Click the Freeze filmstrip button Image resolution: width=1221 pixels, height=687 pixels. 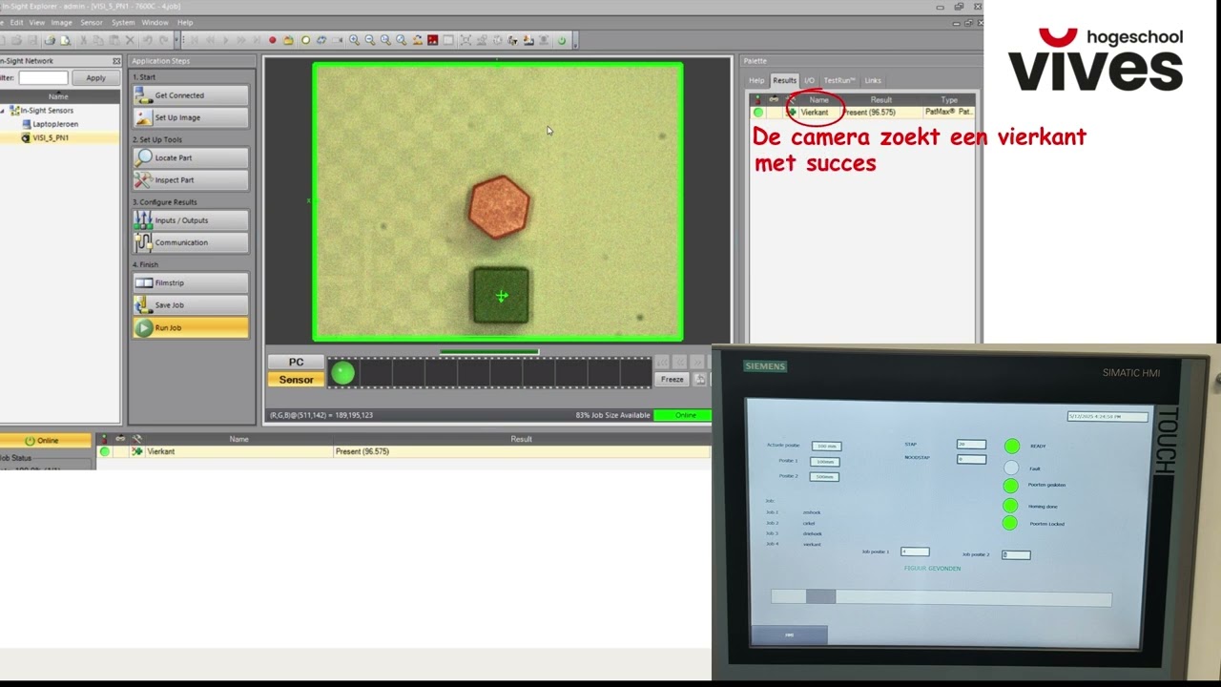pos(673,379)
